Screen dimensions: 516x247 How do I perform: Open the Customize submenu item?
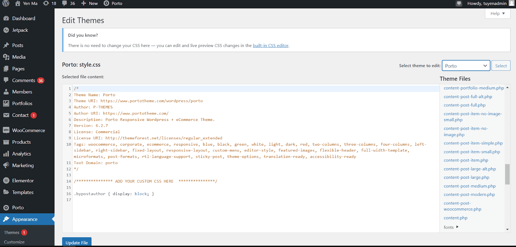(x=14, y=242)
